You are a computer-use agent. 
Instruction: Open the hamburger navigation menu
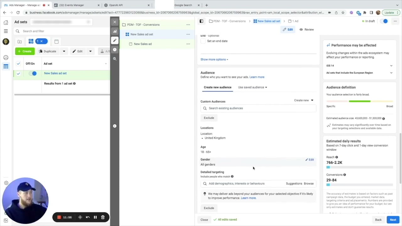6,31
